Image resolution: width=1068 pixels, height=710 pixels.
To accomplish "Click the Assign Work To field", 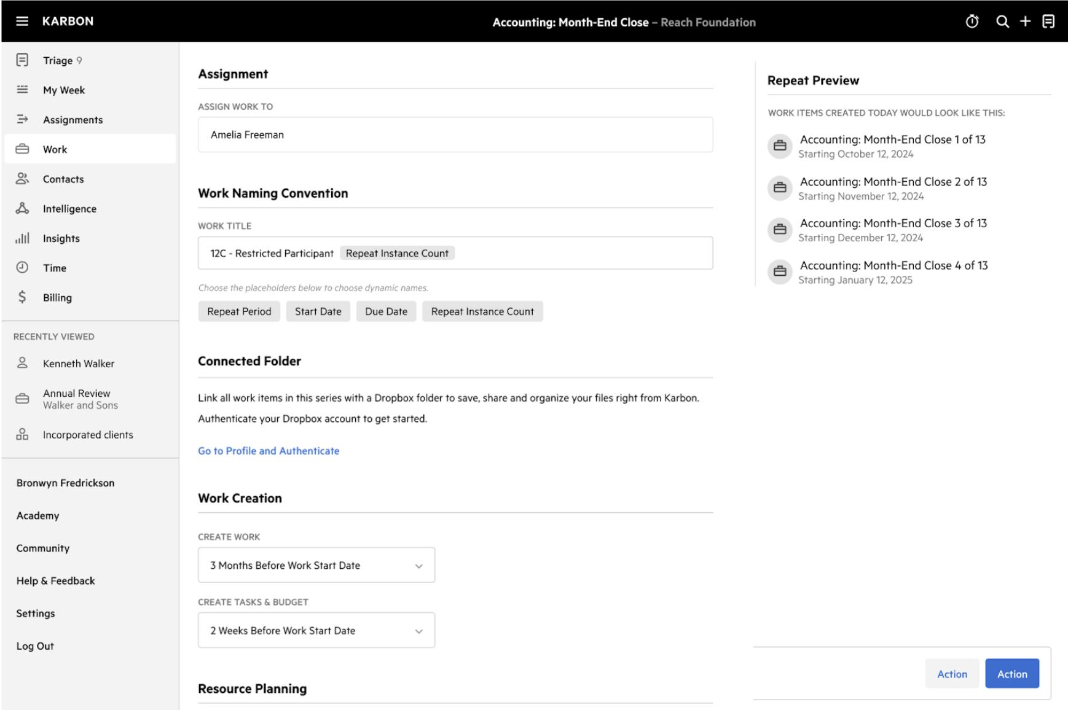I will tap(455, 135).
